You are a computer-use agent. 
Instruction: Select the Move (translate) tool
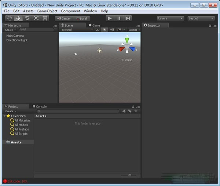coord(18,18)
